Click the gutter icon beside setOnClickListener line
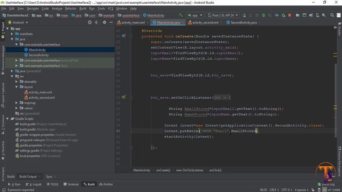Image resolution: width=342 pixels, height=192 pixels. coord(123,97)
